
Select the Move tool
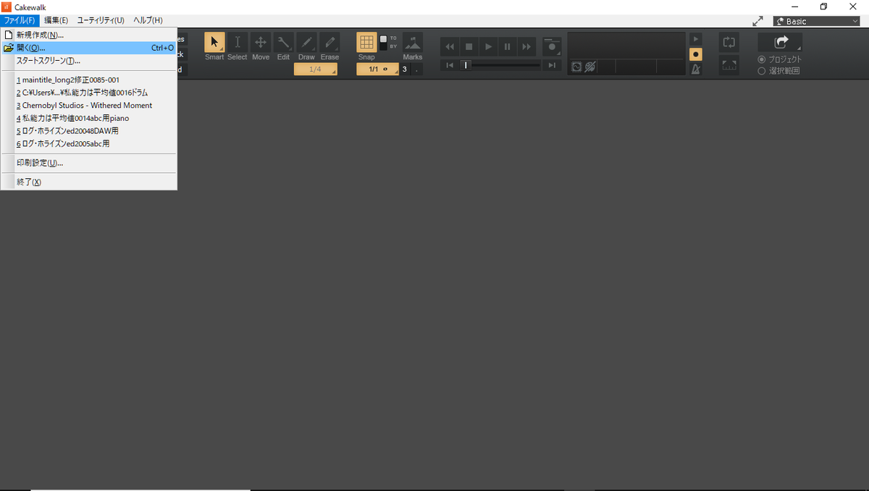pyautogui.click(x=261, y=42)
